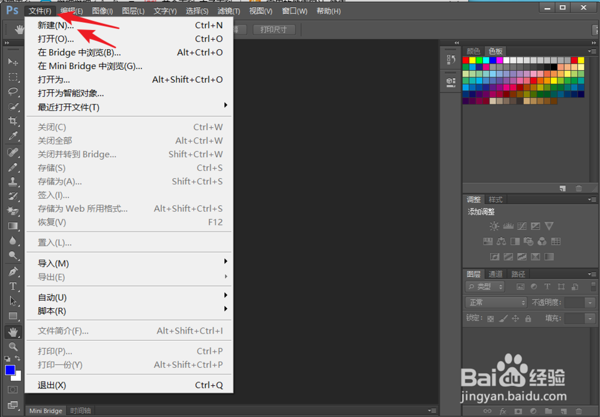This screenshot has height=417, width=600.
Task: Toggle lock position in Layers panel
Action: click(516, 318)
